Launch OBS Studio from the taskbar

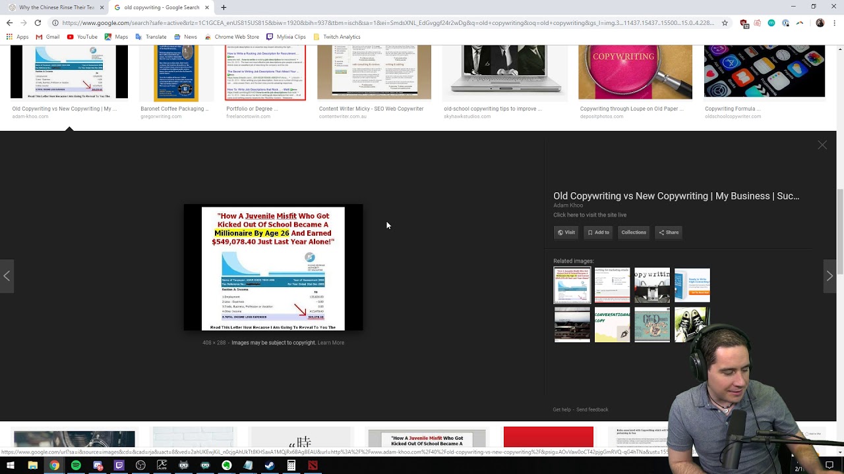pos(140,465)
